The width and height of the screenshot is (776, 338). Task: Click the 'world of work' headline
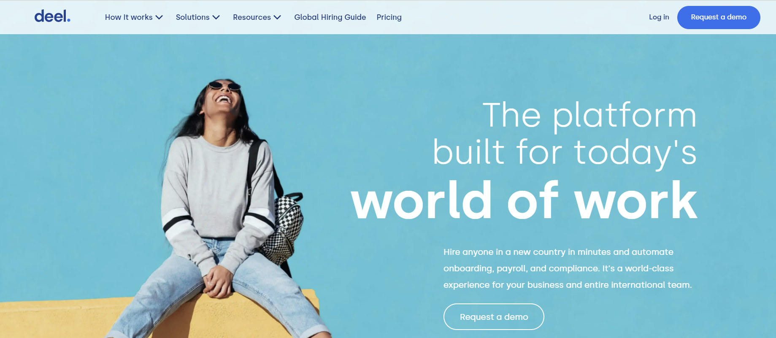pos(524,200)
